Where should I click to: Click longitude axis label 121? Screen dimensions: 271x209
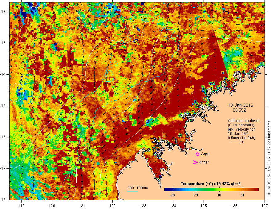[82, 206]
